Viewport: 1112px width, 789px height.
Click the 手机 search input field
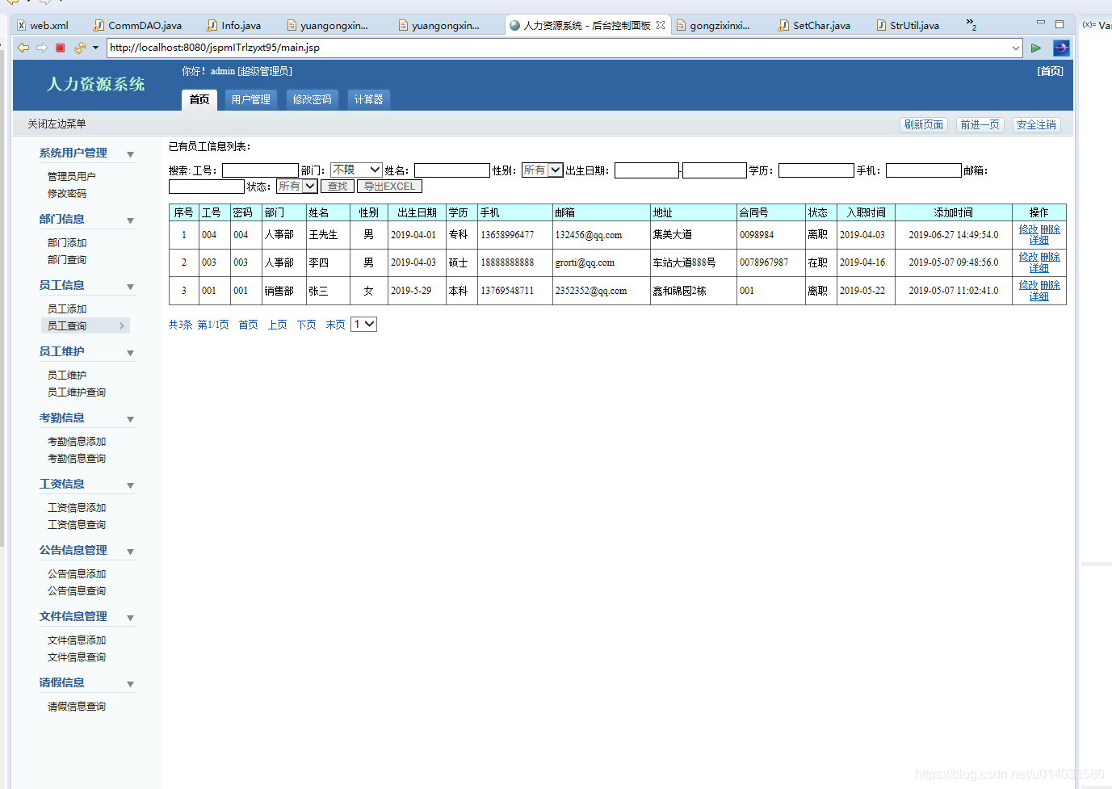(924, 170)
